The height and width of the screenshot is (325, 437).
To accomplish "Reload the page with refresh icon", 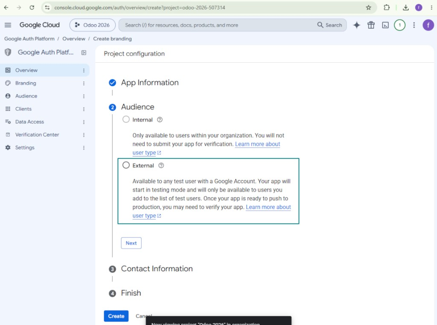I will tap(32, 8).
